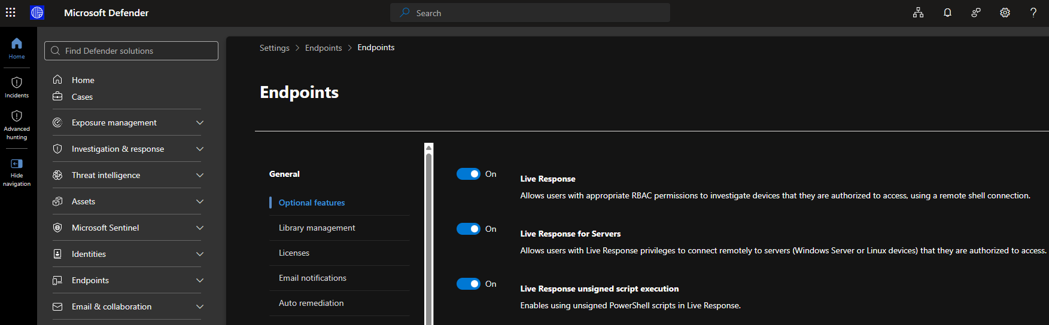Click Live Response unsigned script execution heading
Image resolution: width=1049 pixels, height=325 pixels.
[600, 289]
